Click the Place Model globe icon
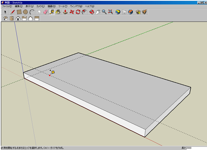Screen dimensions: 207x150 pos(131,12)
